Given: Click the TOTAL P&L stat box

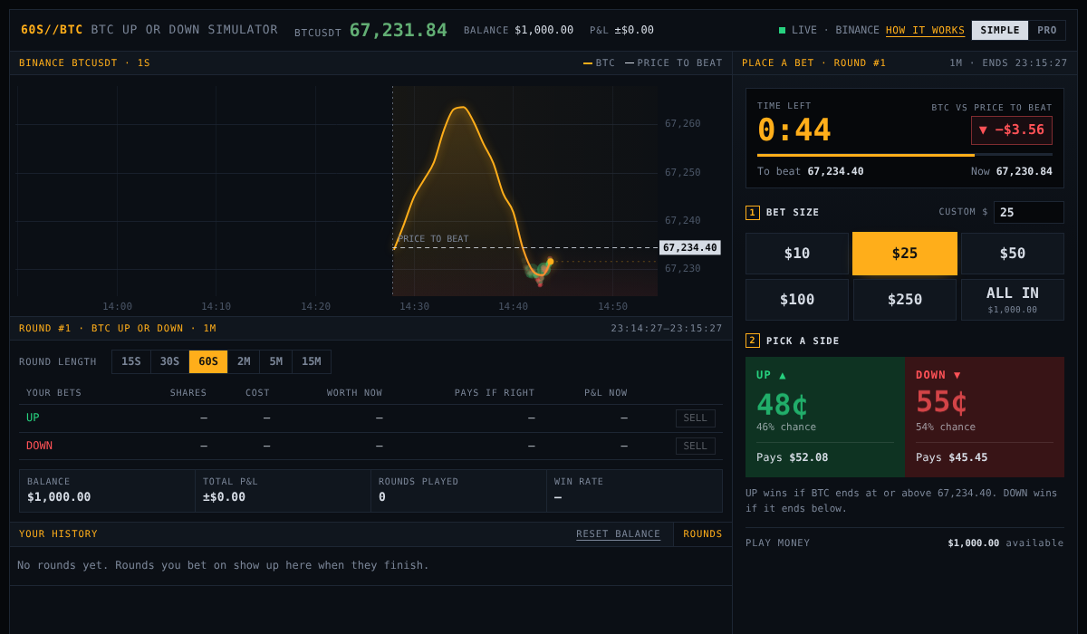Looking at the screenshot, I should click(283, 491).
